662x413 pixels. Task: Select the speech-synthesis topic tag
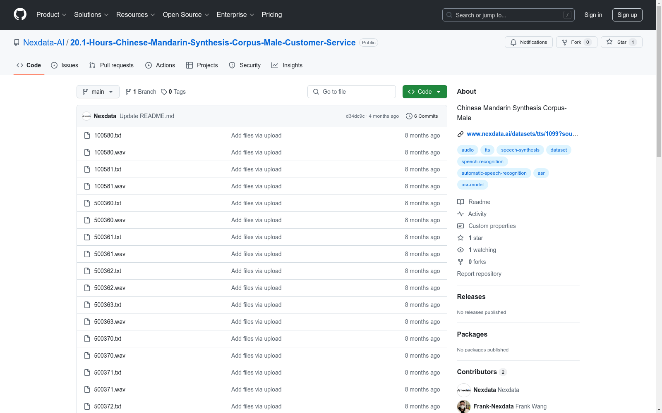point(520,150)
